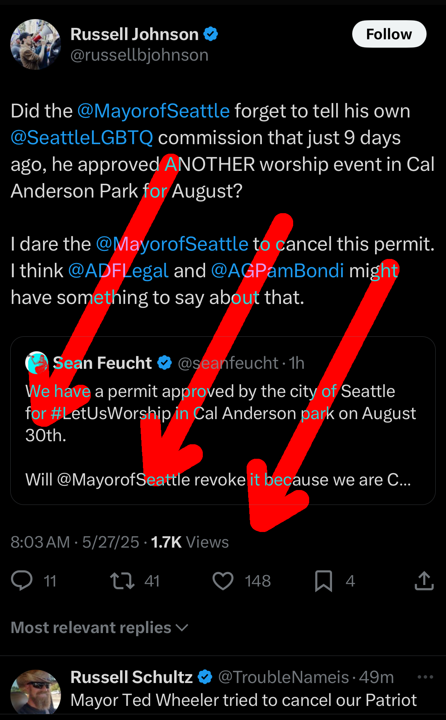
Task: Bookmark this post
Action: (x=323, y=581)
